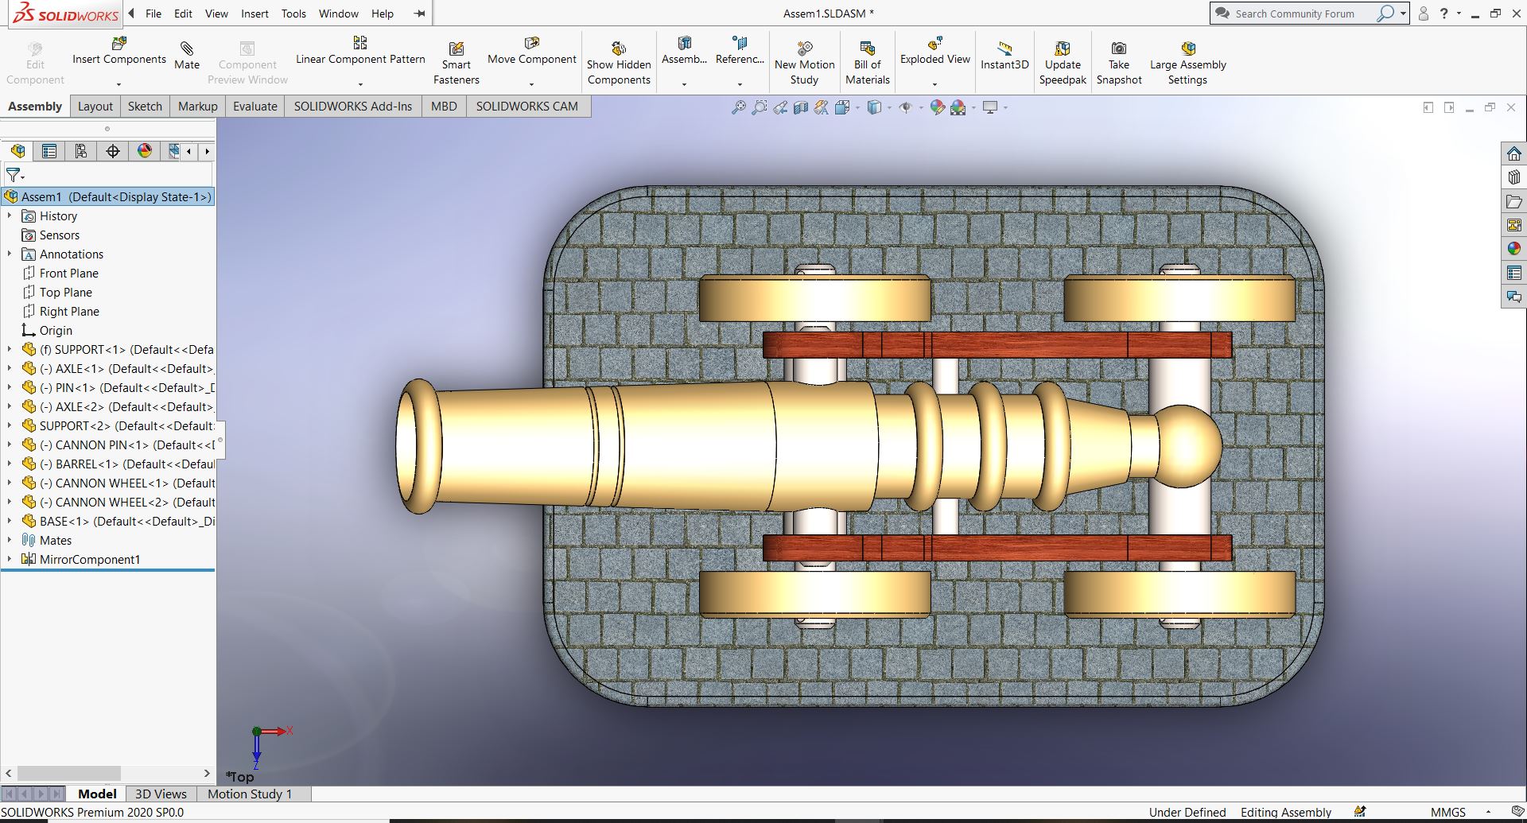
Task: Click Bill of Materials icon
Action: (867, 49)
